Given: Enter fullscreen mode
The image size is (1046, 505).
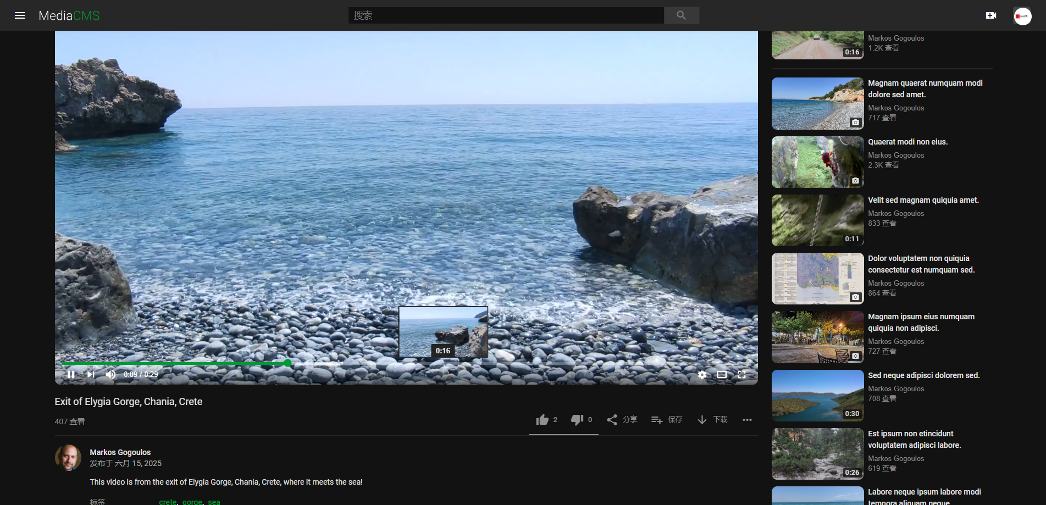Looking at the screenshot, I should coord(741,374).
